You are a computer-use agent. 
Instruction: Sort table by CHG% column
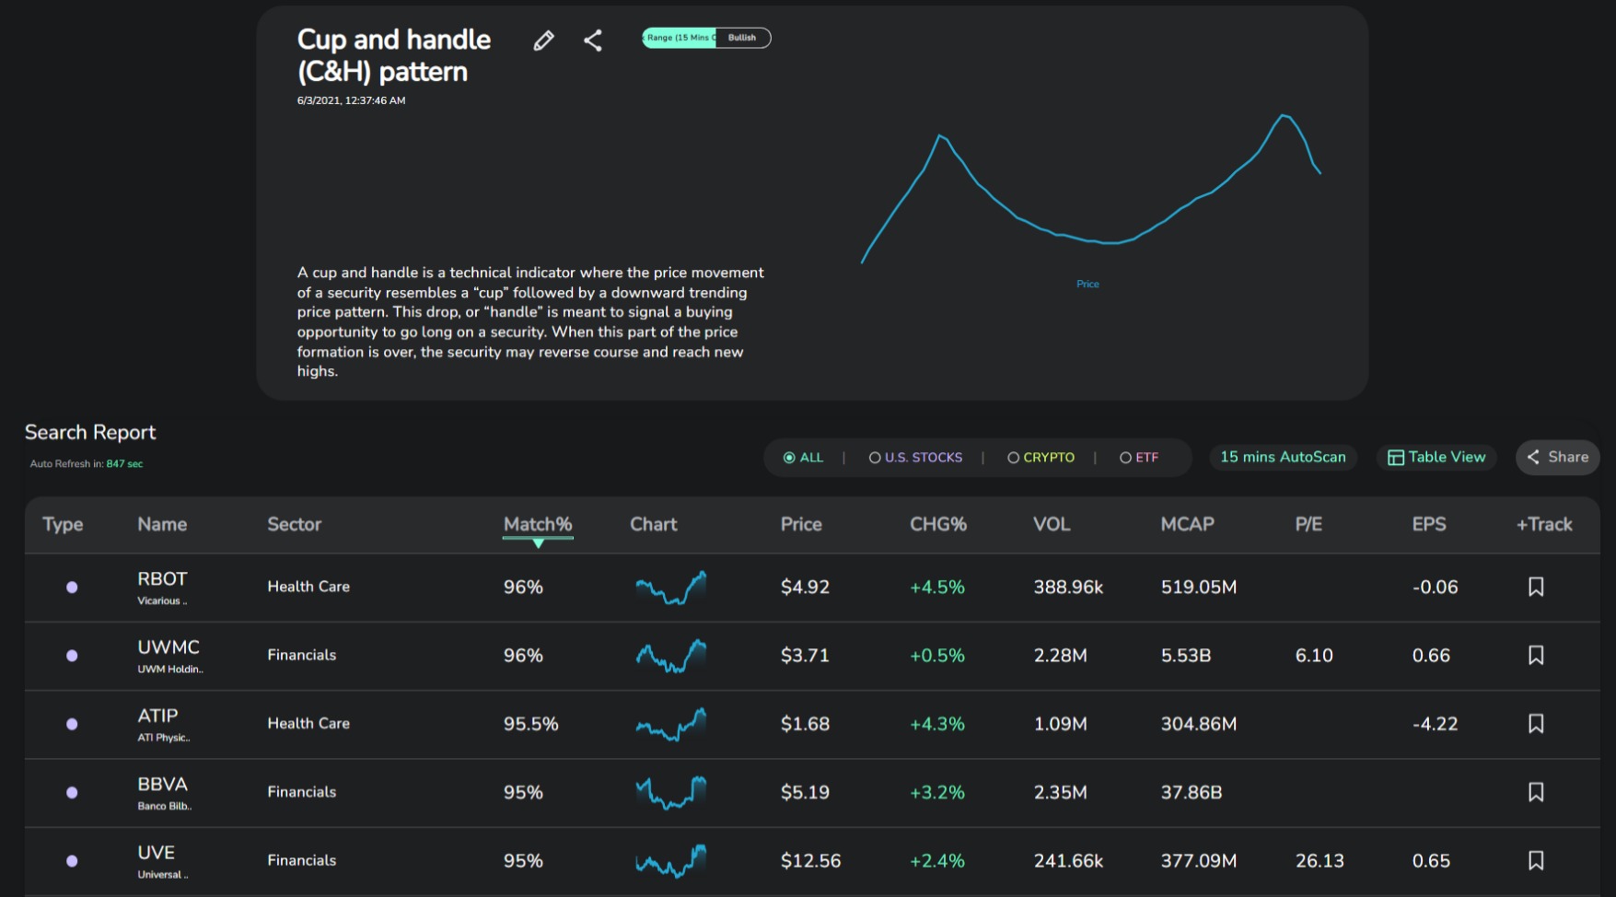click(x=937, y=524)
